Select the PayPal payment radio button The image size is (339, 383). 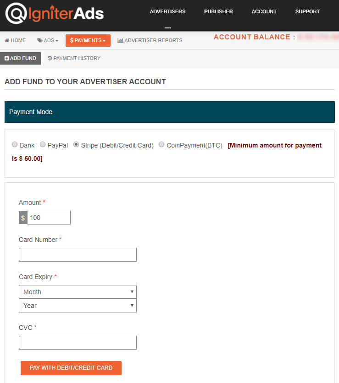(43, 145)
